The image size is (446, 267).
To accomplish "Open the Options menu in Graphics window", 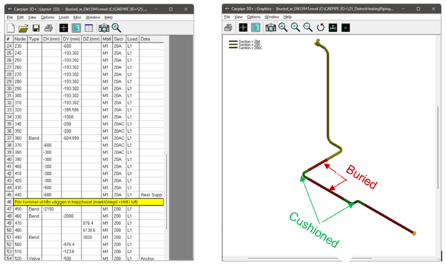I will (x=254, y=17).
